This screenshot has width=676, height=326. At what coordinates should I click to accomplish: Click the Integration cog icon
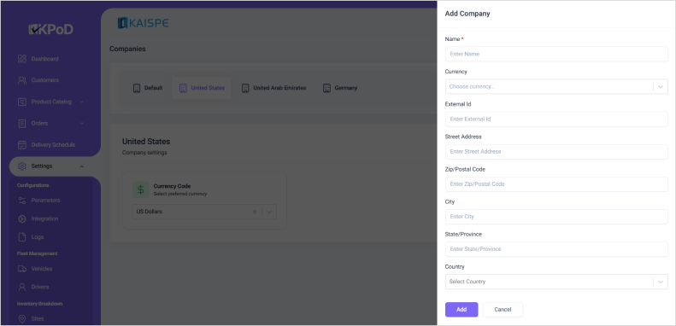pyautogui.click(x=22, y=218)
